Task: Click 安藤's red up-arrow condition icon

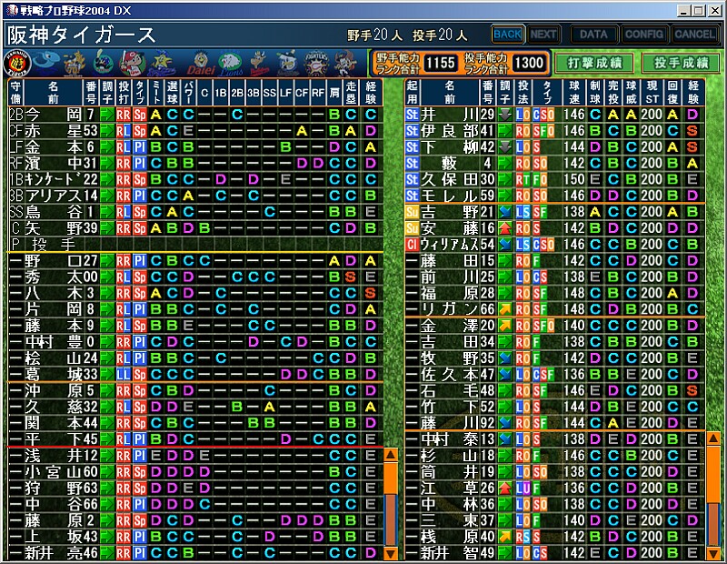Action: (x=505, y=228)
